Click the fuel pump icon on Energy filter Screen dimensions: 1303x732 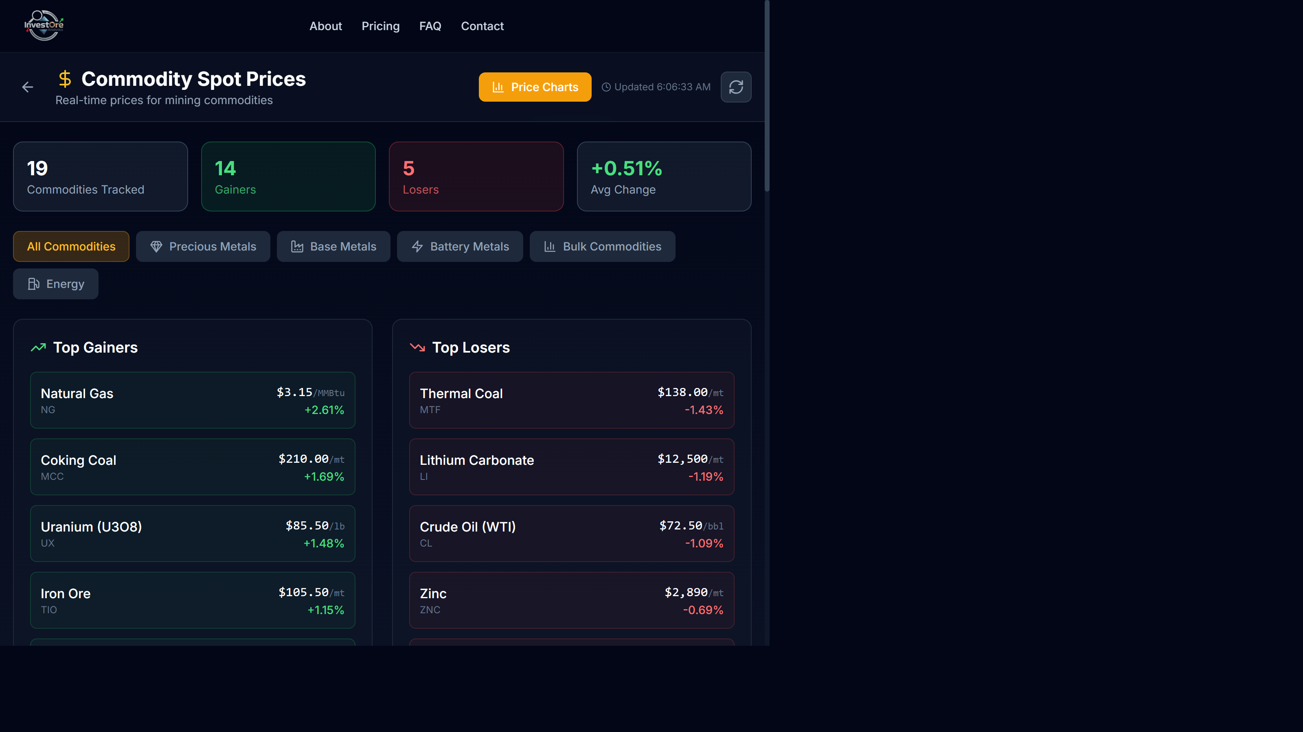point(33,283)
